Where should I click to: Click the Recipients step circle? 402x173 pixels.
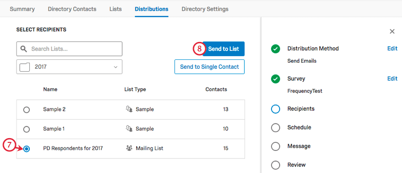tap(275, 109)
